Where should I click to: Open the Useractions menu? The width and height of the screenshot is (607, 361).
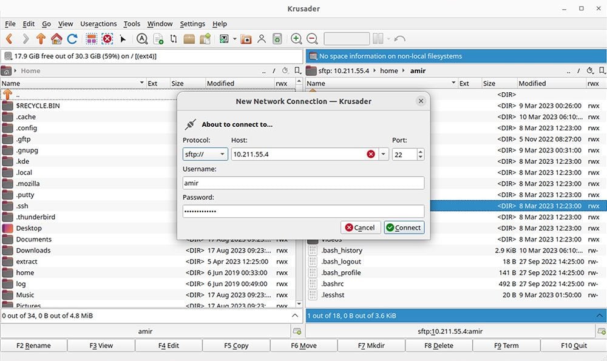tap(98, 24)
